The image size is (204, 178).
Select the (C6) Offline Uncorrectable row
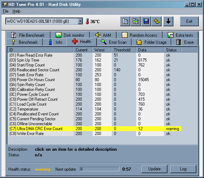pos(95,124)
